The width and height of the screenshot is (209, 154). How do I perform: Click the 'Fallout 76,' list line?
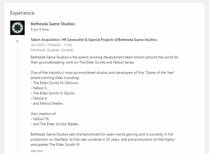tap(40, 119)
